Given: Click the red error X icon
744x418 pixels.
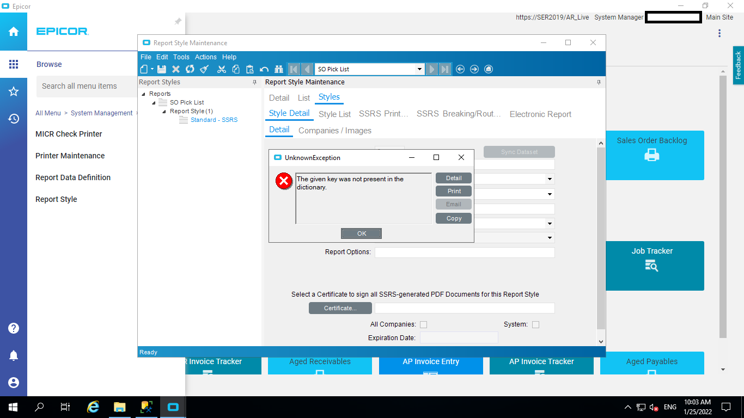Looking at the screenshot, I should (284, 181).
